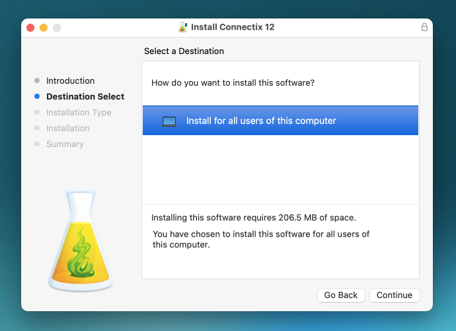The height and width of the screenshot is (331, 456).
Task: Click the Install Connectix 12 window title
Action: click(x=233, y=27)
